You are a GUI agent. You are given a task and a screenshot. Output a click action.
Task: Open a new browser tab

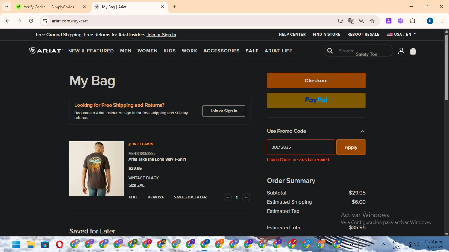pos(174,7)
